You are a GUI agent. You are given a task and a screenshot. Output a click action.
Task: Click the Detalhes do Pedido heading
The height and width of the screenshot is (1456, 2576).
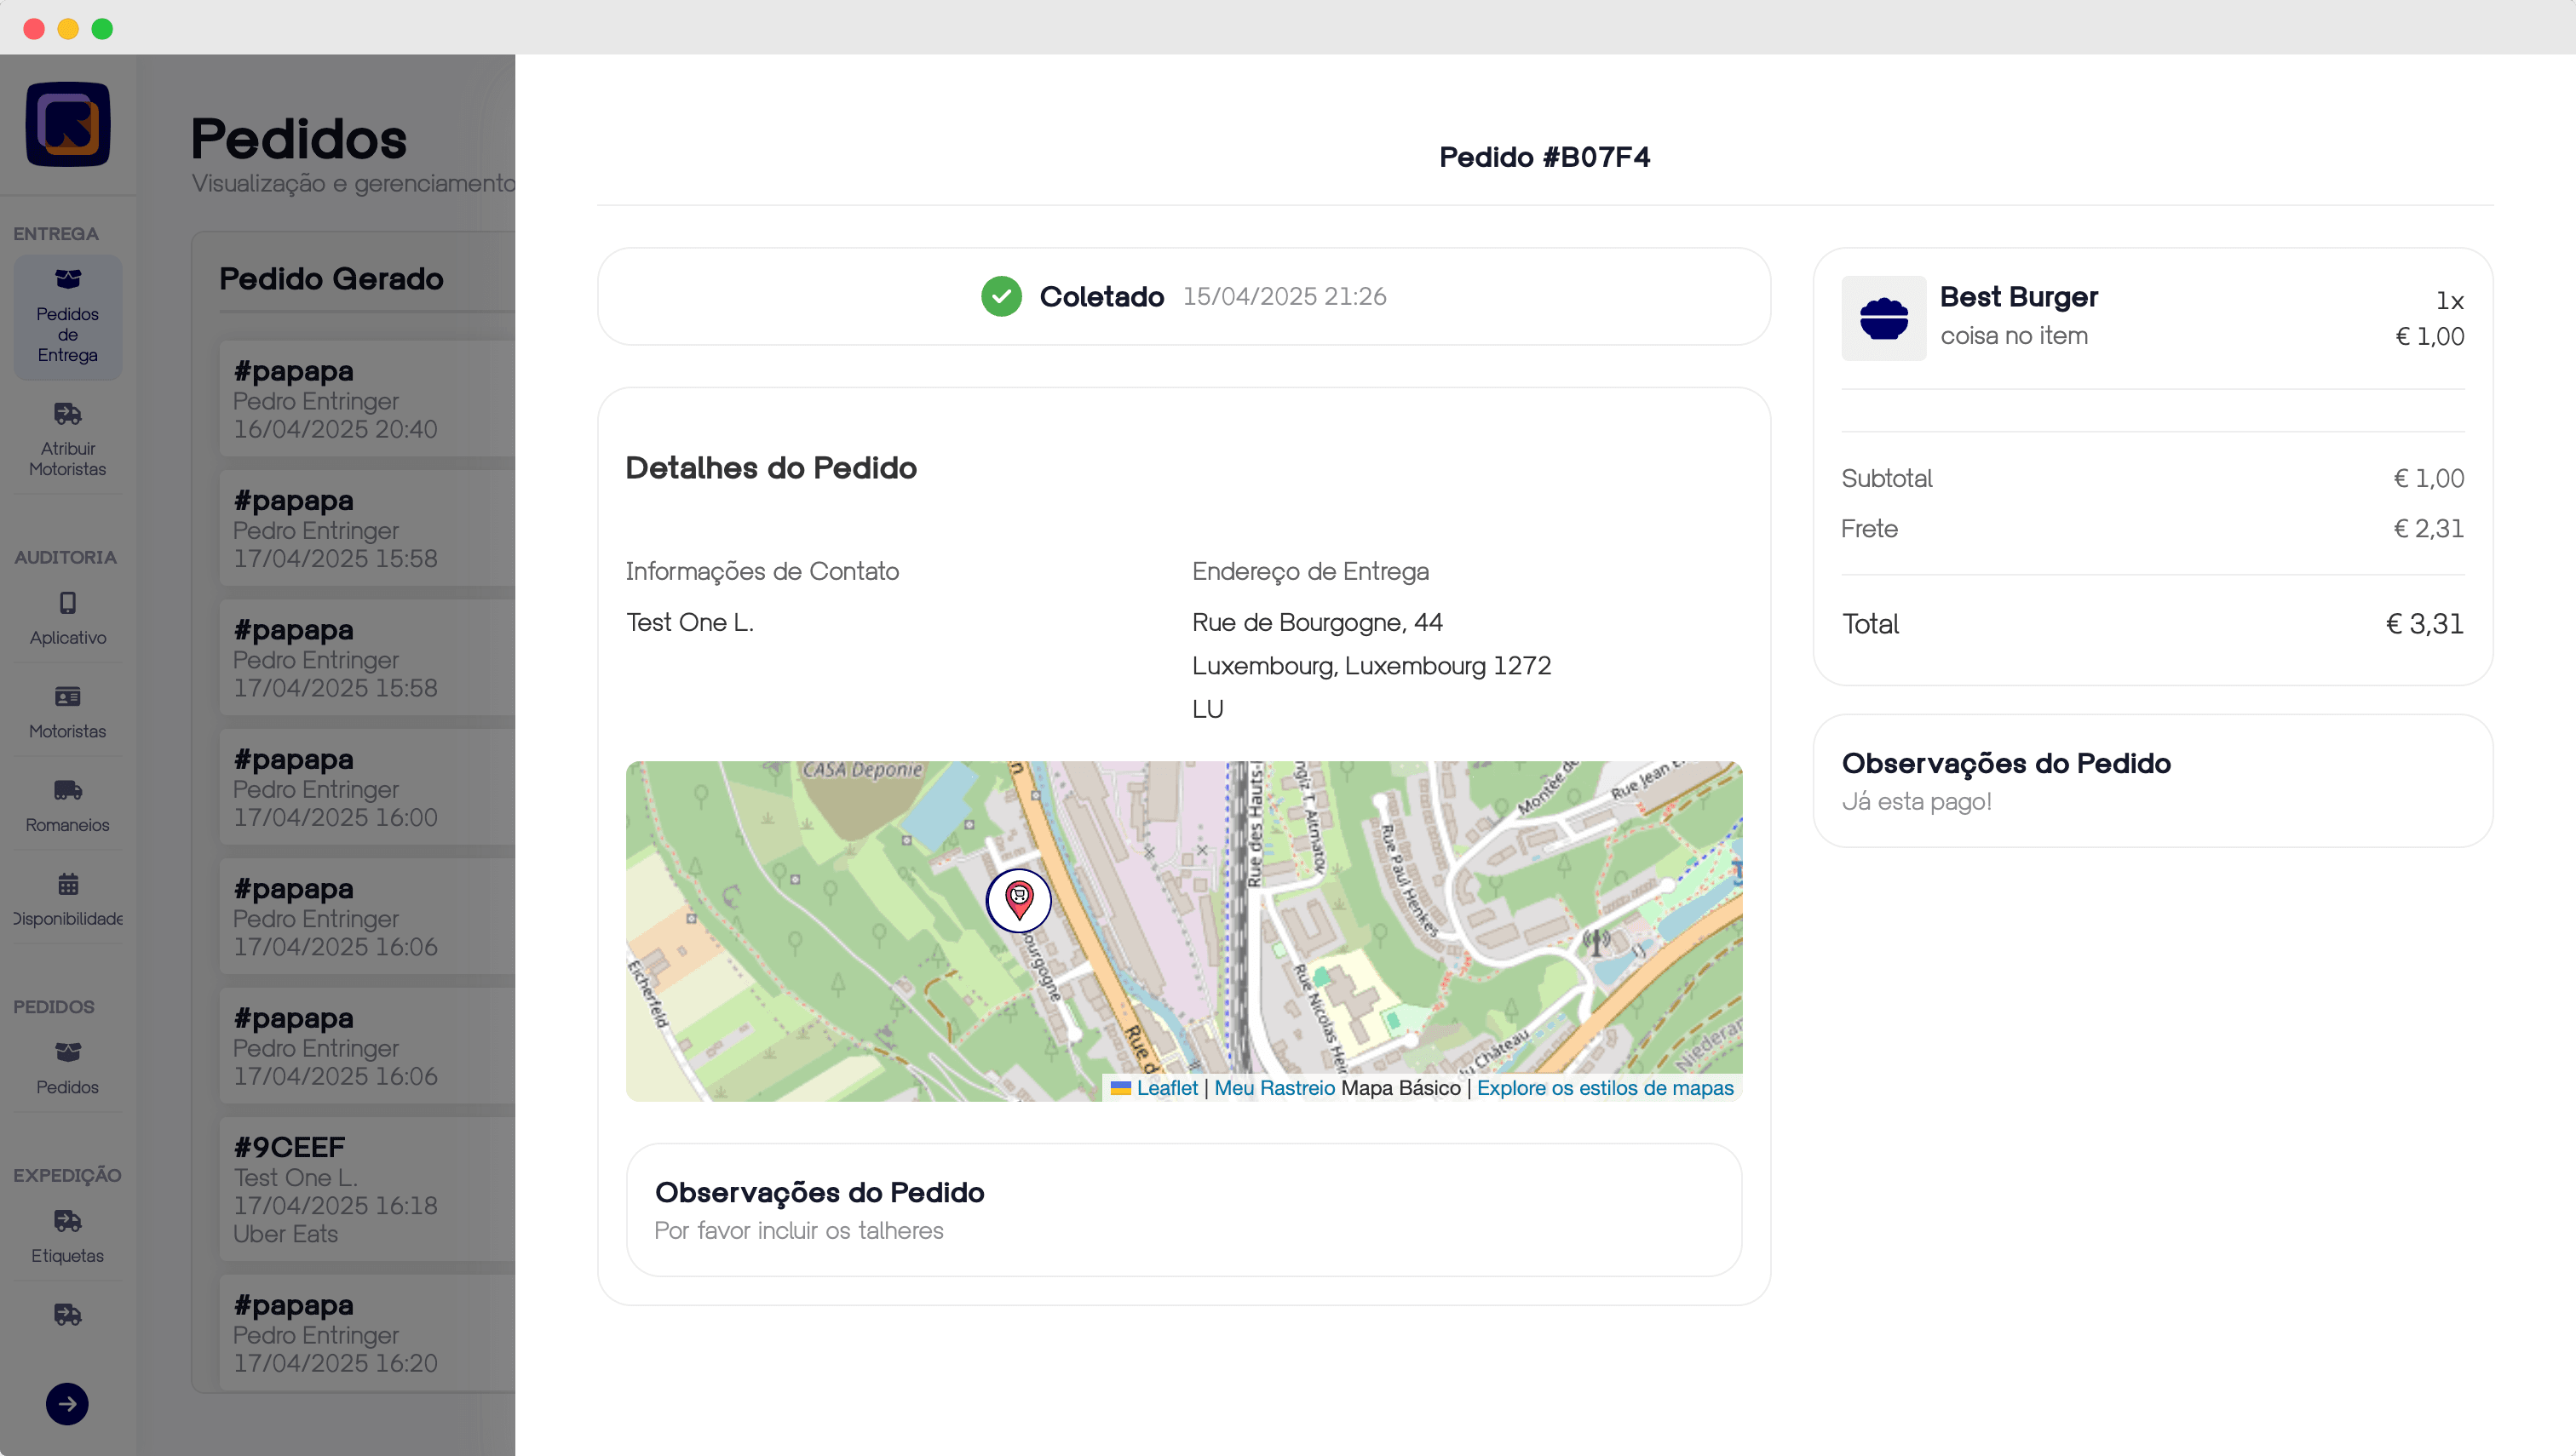(x=770, y=468)
